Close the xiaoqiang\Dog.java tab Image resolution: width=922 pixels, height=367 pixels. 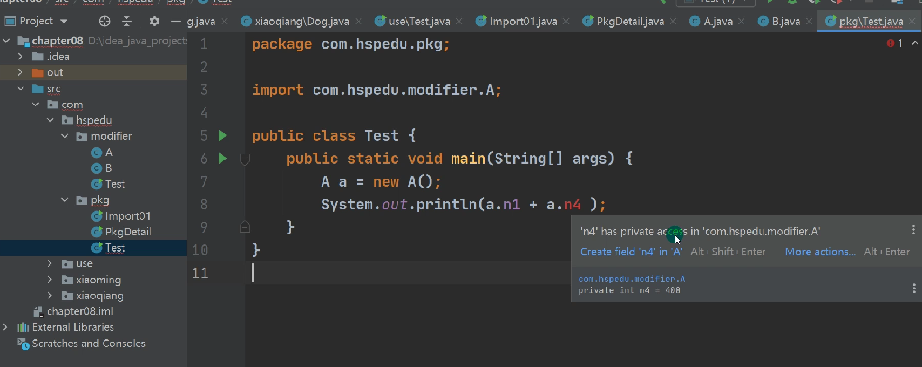tap(359, 21)
